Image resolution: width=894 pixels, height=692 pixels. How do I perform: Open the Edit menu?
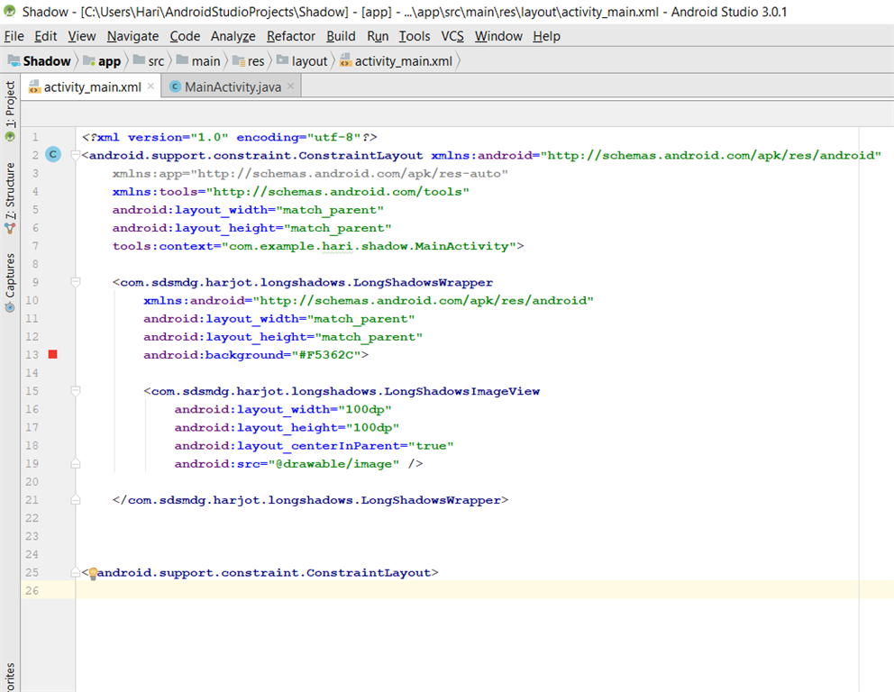tap(46, 36)
